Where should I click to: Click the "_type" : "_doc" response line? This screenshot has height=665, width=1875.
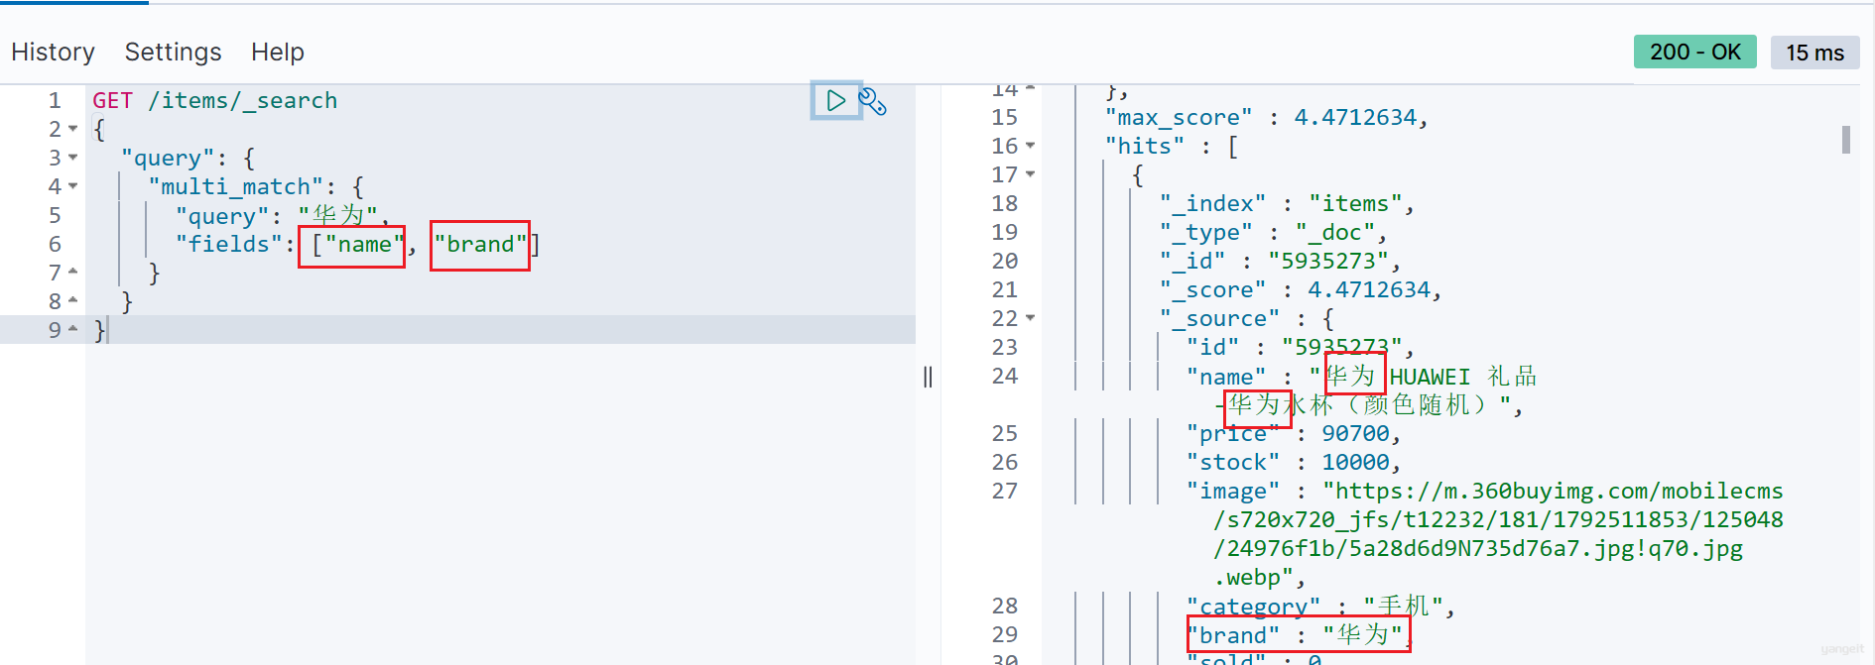coord(1273,232)
